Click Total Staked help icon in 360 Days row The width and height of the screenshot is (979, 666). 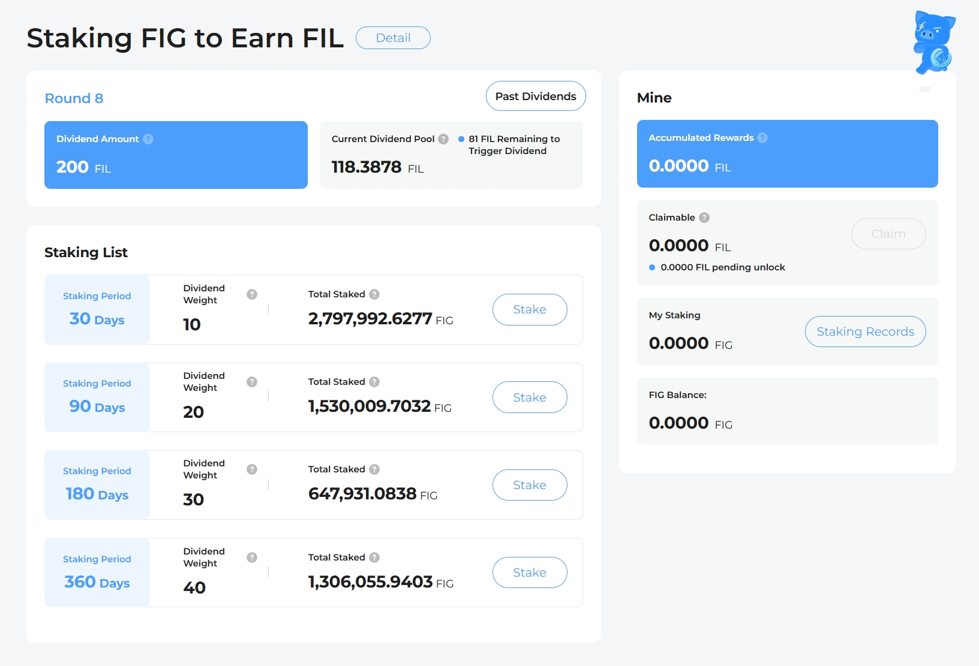pyautogui.click(x=374, y=557)
